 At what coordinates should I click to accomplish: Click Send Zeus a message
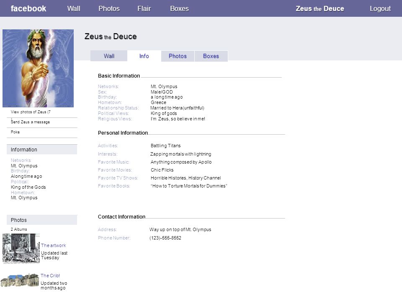30,122
